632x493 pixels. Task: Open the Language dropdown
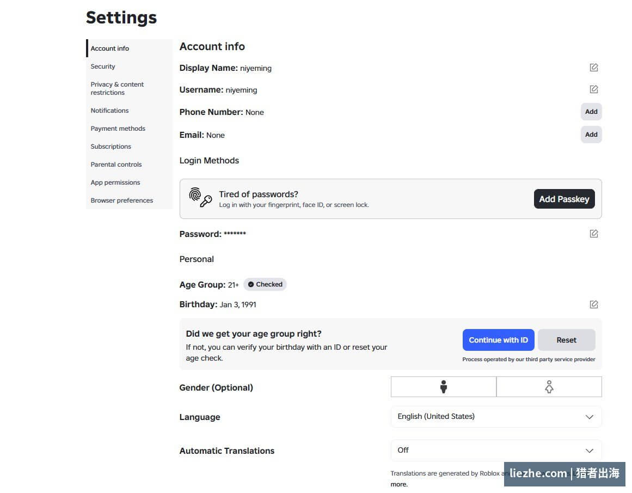pos(496,417)
